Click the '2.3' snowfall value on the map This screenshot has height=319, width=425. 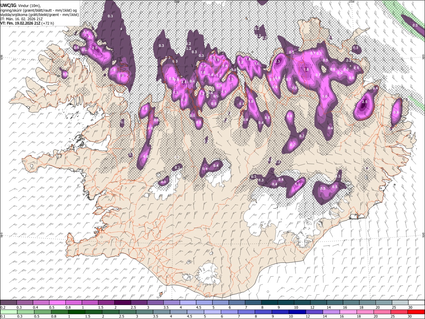click(278, 61)
